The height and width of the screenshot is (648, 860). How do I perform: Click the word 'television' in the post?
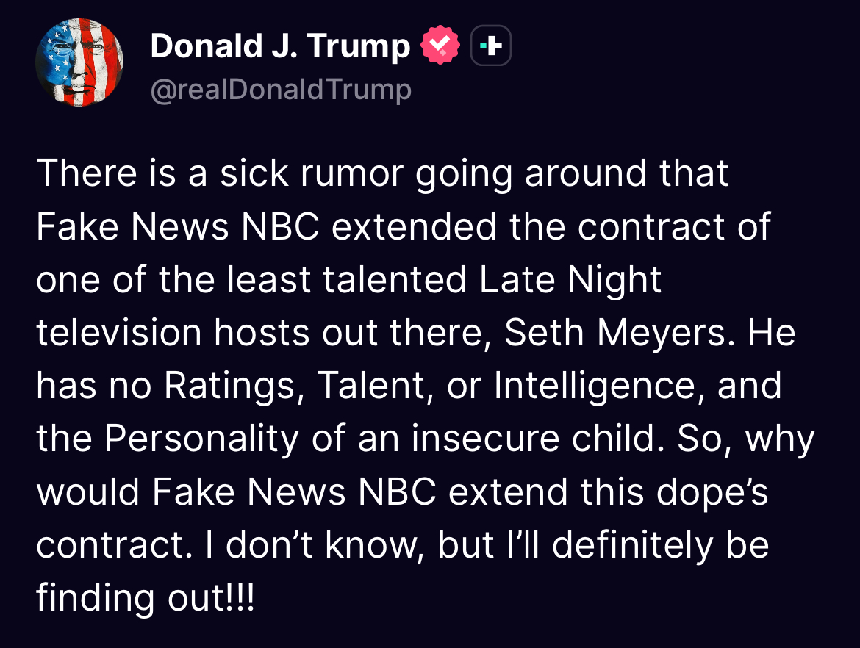[119, 334]
